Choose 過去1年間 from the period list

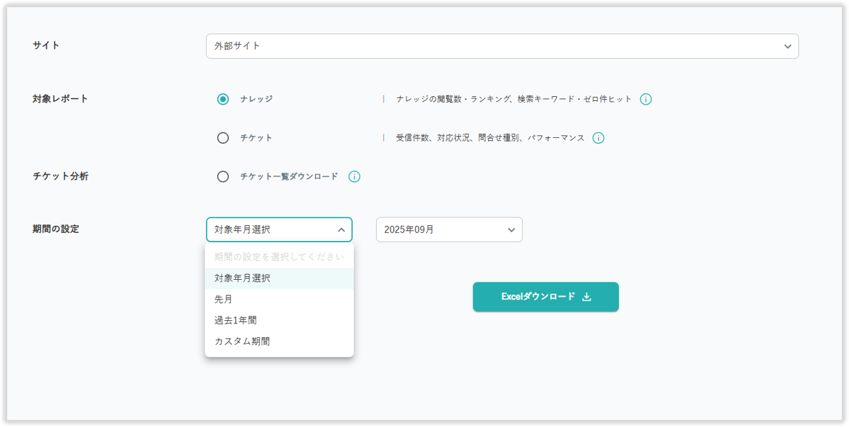235,320
